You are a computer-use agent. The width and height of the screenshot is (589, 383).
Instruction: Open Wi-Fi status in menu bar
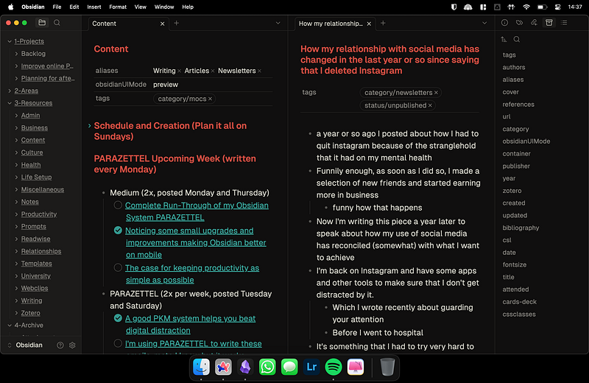[526, 7]
